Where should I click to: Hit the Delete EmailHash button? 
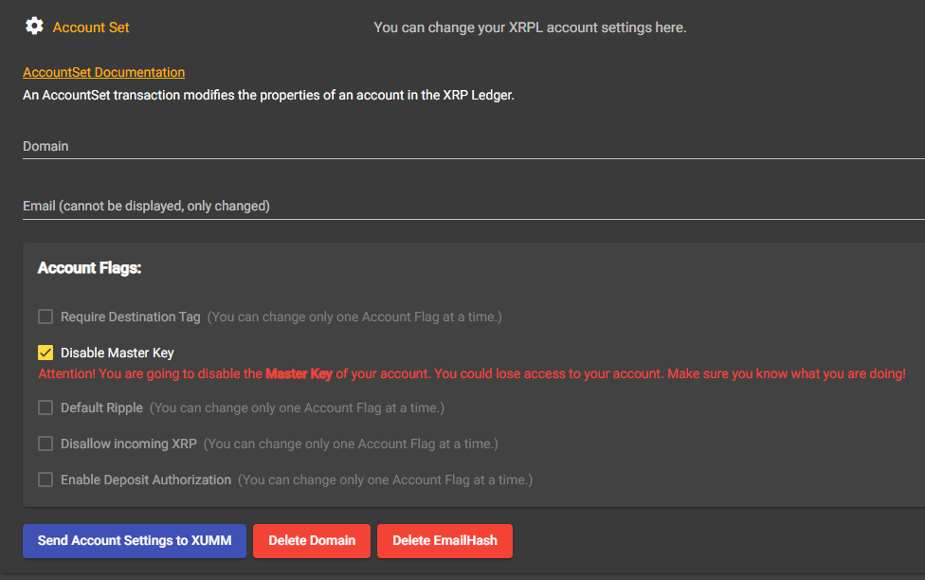click(444, 541)
